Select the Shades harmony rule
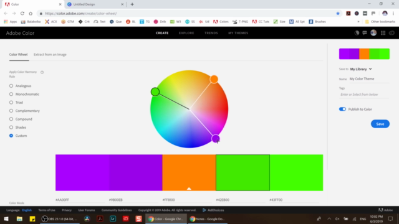The height and width of the screenshot is (224, 399). [17, 127]
